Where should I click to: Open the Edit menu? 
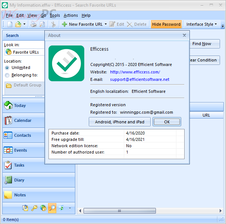pos(20,15)
